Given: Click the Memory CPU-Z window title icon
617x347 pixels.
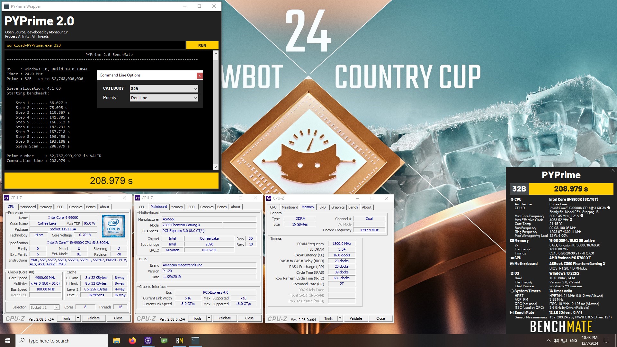Looking at the screenshot, I should click(x=269, y=198).
